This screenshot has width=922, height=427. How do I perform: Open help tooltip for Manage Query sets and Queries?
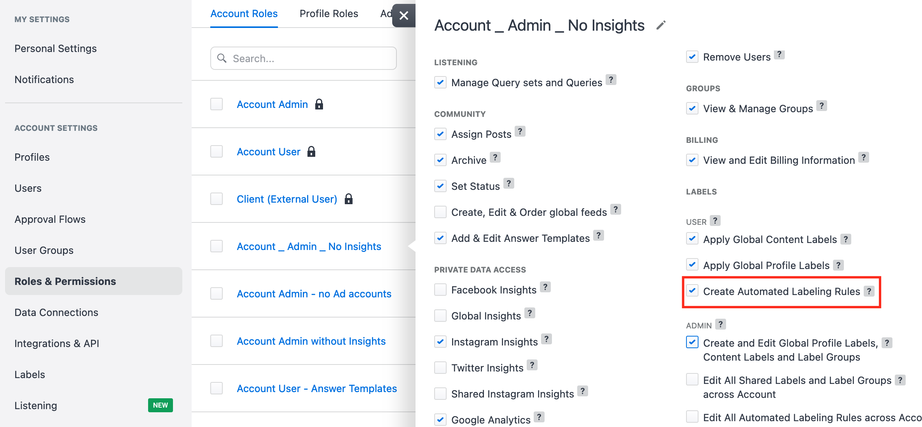pos(611,80)
